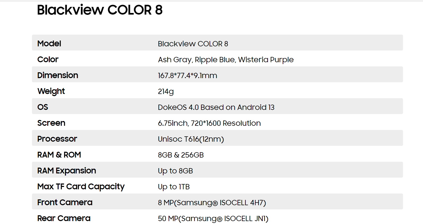The image size is (423, 224).
Task: Select the RAM Expansion row label
Action: point(67,171)
